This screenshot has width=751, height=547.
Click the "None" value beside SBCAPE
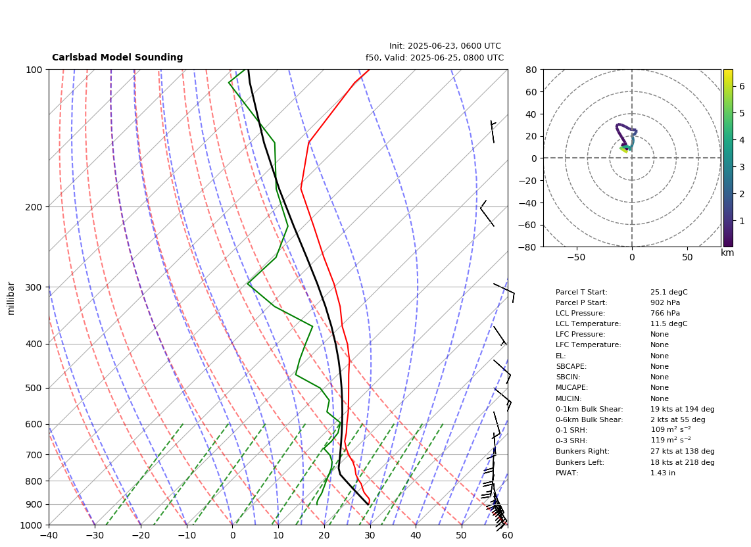[660, 366]
